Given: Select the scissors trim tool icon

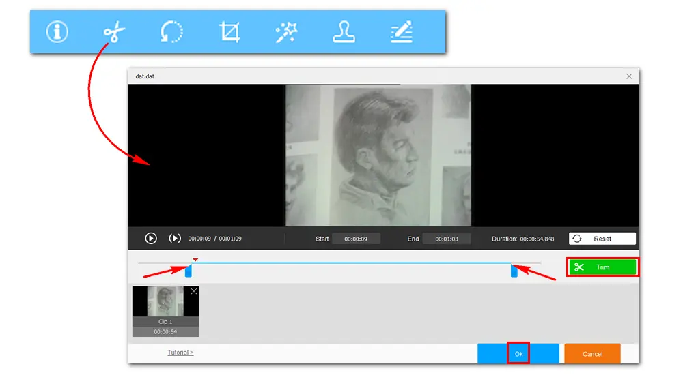Looking at the screenshot, I should coord(114,32).
